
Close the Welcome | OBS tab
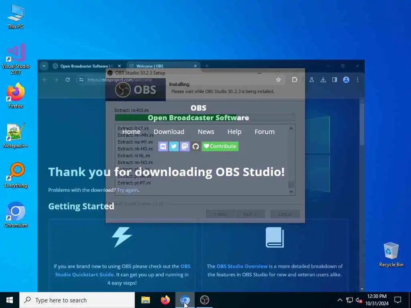point(195,66)
